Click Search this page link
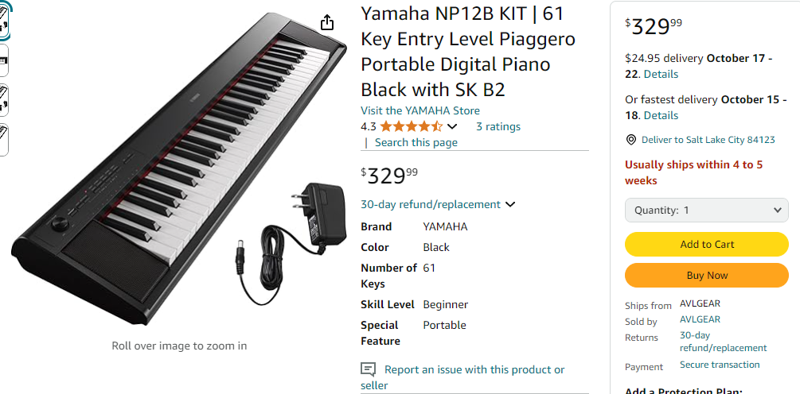This screenshot has height=394, width=800. pos(416,142)
